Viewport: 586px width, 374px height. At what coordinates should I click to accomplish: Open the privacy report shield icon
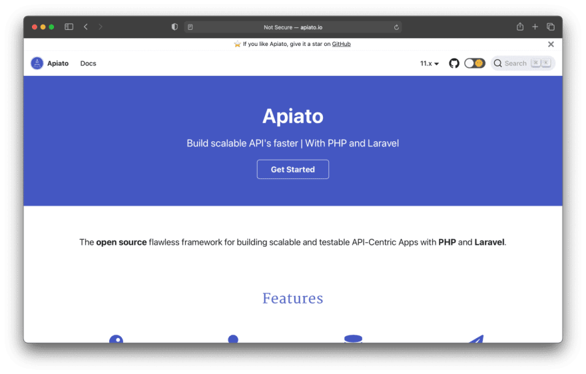(174, 27)
